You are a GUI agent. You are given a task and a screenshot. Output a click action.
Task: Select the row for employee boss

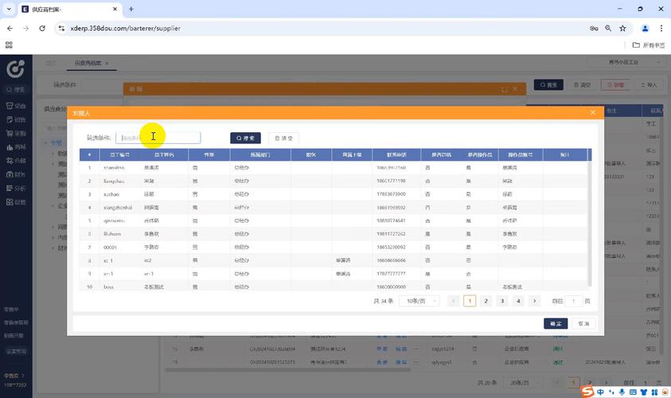click(334, 286)
